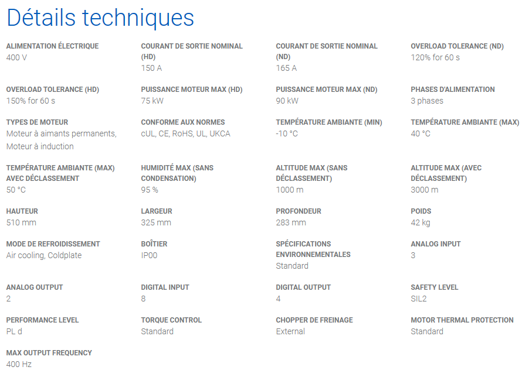Click 'SPÉCIFICATIONS ENVIRONNEMENTALES' label

313,249
